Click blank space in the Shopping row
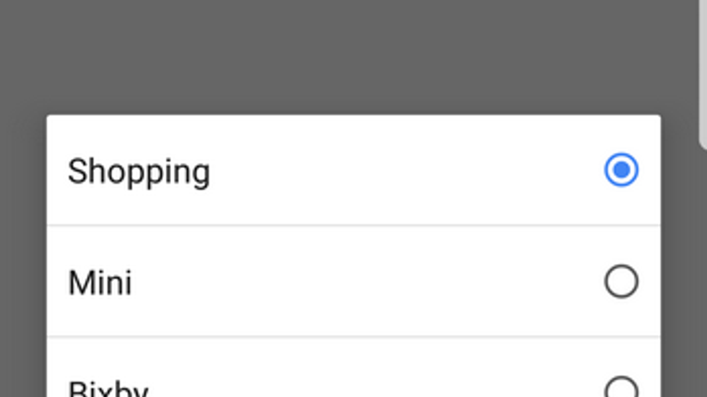The width and height of the screenshot is (707, 397). [398, 171]
